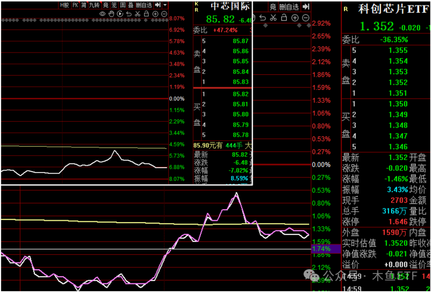This screenshot has width=431, height=293.
Task: Click 委比 -36.35% value in ETF panel
Action: (394, 40)
